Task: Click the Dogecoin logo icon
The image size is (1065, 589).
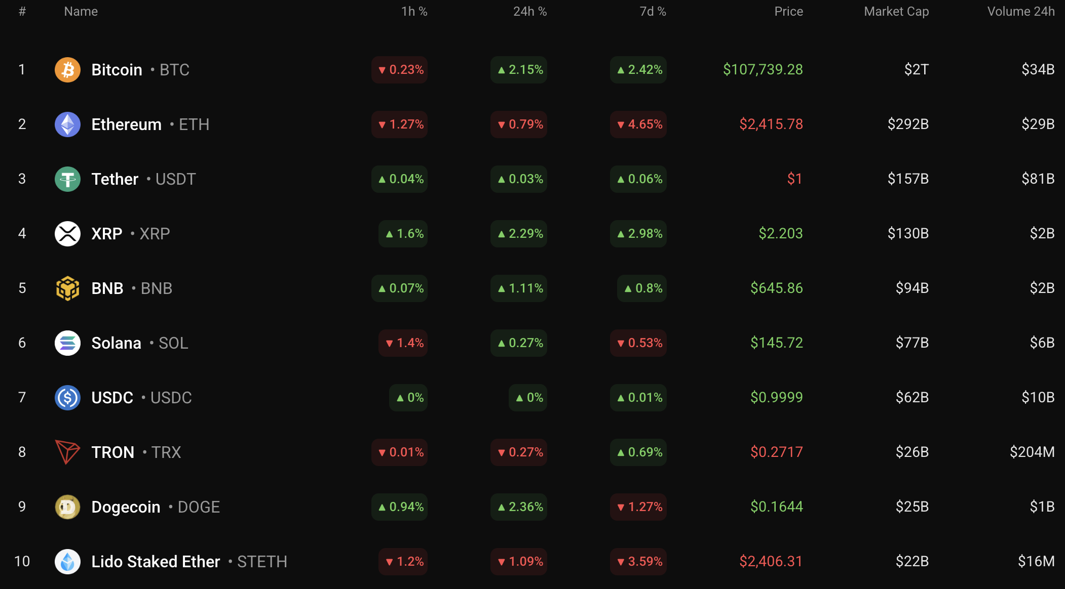Action: click(x=67, y=507)
